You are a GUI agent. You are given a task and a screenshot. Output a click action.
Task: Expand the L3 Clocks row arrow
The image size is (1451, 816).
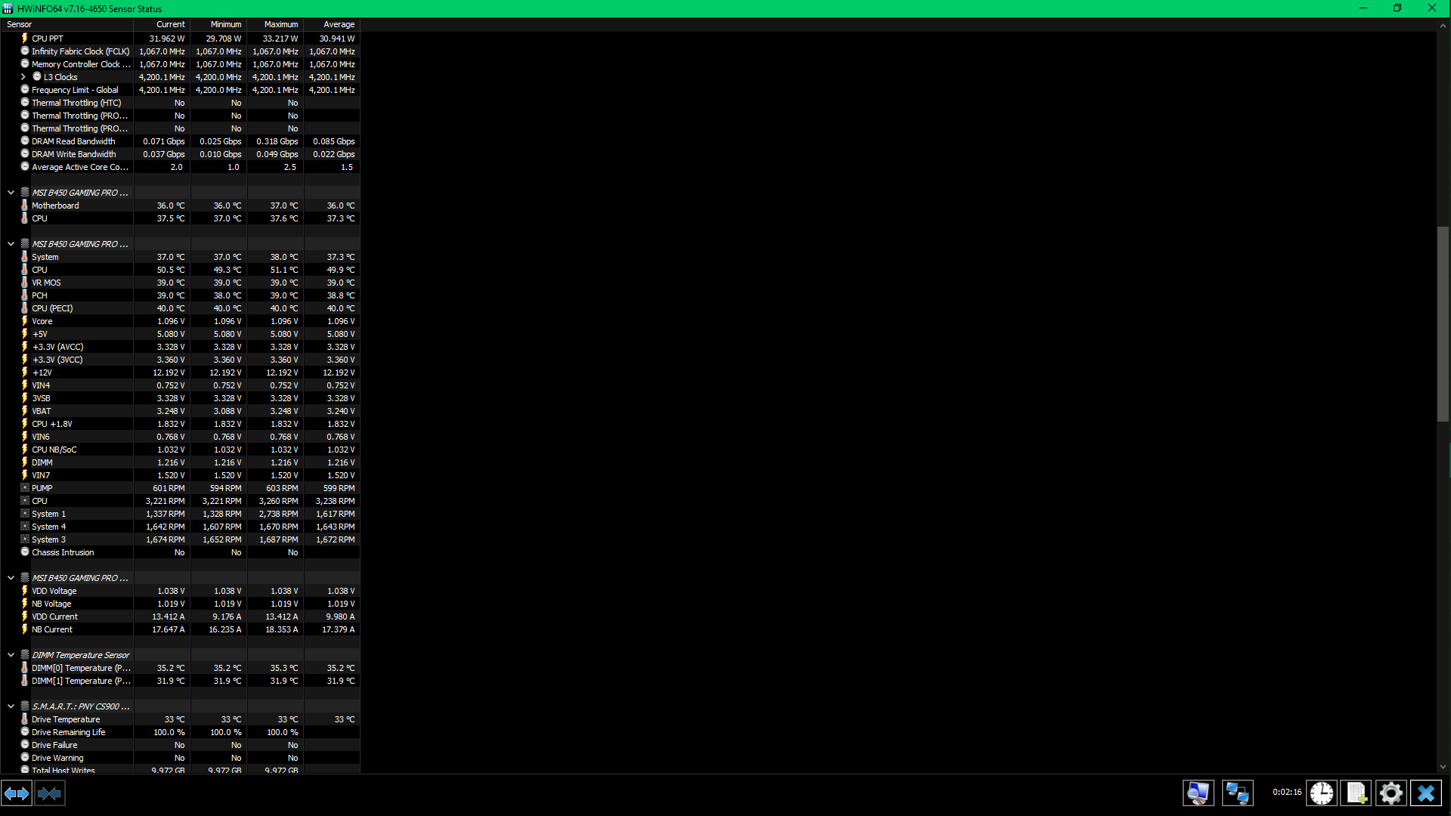[23, 77]
